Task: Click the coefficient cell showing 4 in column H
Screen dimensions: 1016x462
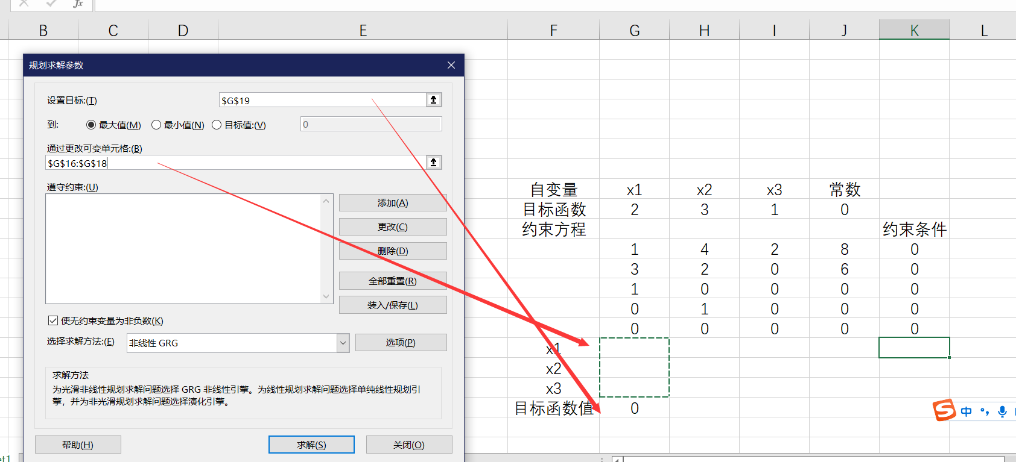Action: 705,249
